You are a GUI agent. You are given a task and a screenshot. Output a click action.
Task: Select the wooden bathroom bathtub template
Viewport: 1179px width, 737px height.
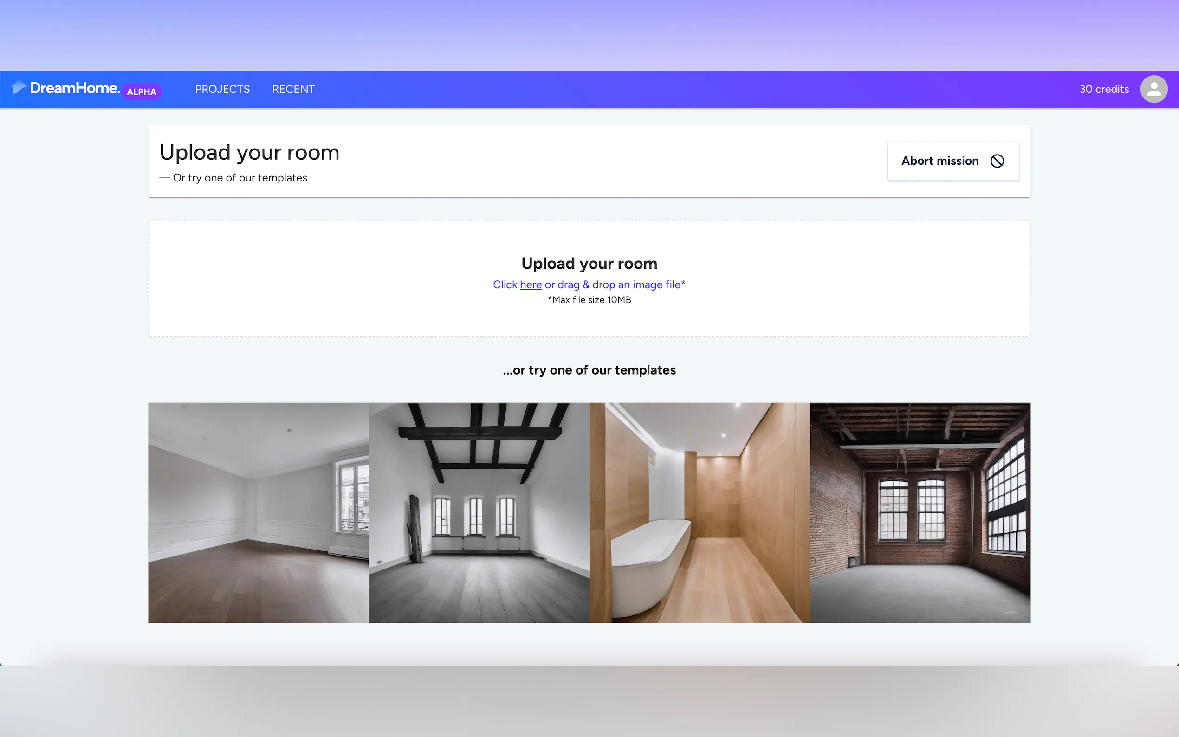point(700,512)
